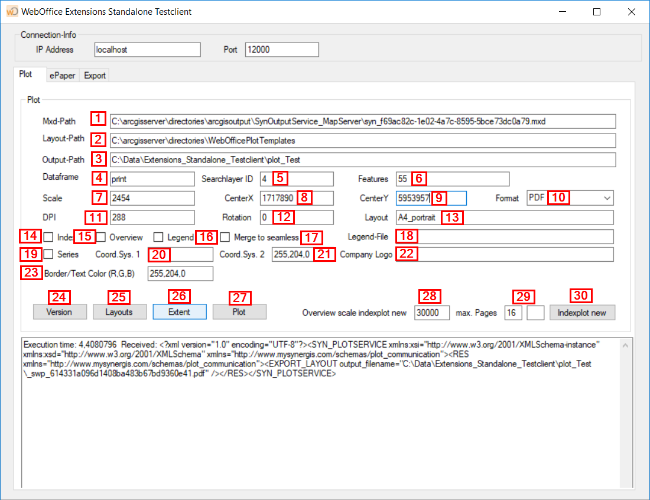Image resolution: width=650 pixels, height=500 pixels.
Task: Switch to the ePaper tab
Action: coord(62,75)
